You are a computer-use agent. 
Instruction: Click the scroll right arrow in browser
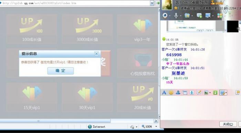[x=156, y=121]
